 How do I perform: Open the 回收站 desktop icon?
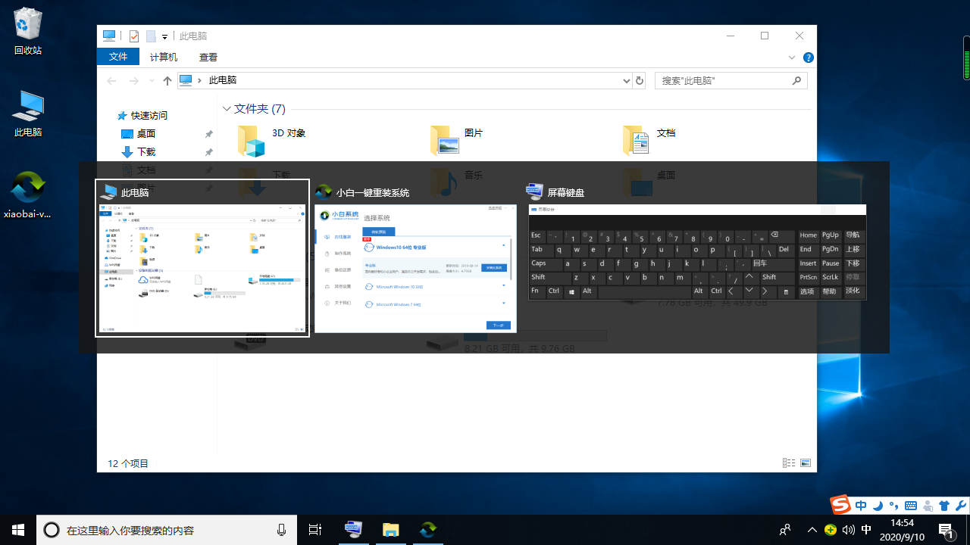click(28, 32)
